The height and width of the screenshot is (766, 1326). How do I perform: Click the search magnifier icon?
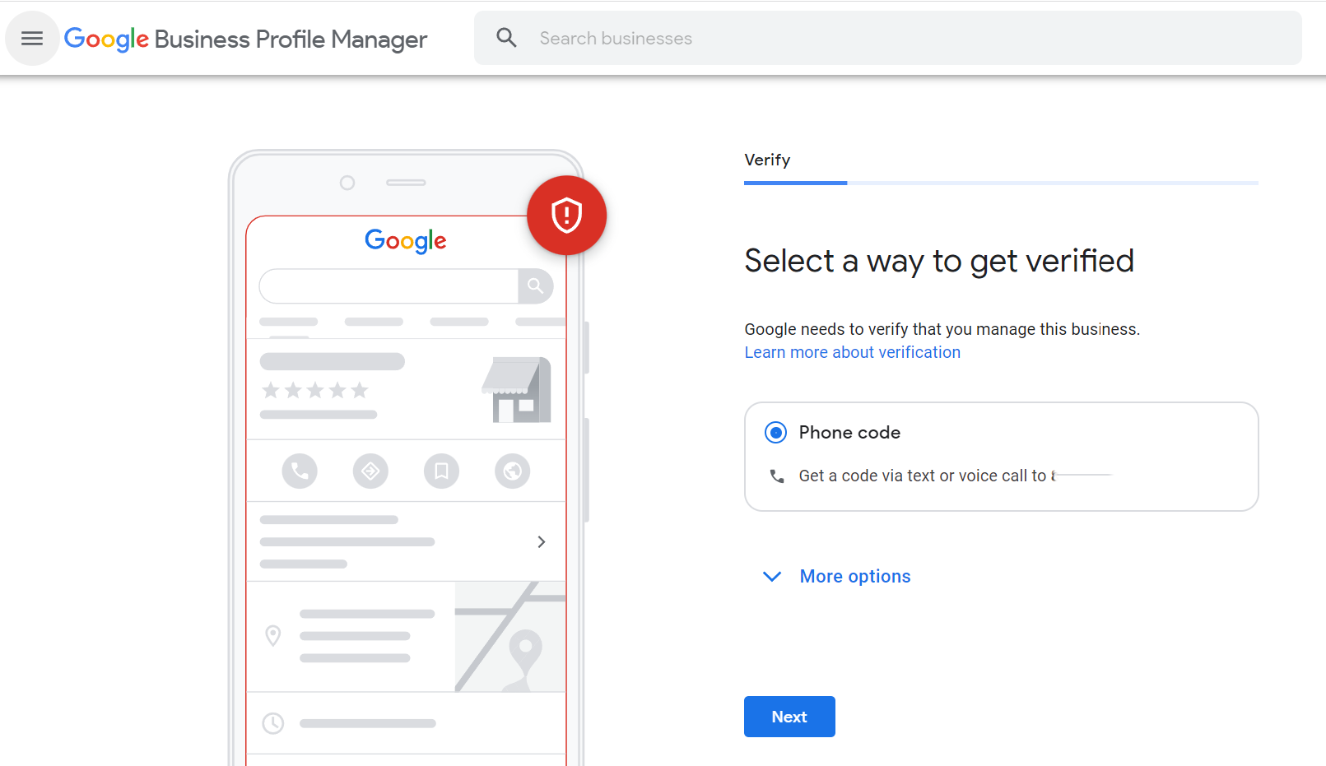tap(506, 38)
